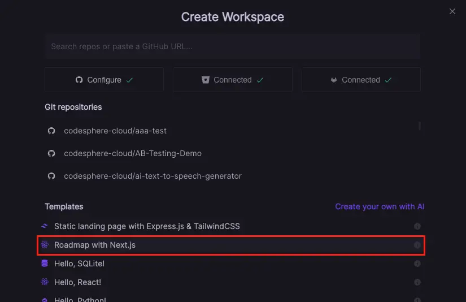Click GitHub icon beside AB-Testing-Demo repo

[x=51, y=153]
